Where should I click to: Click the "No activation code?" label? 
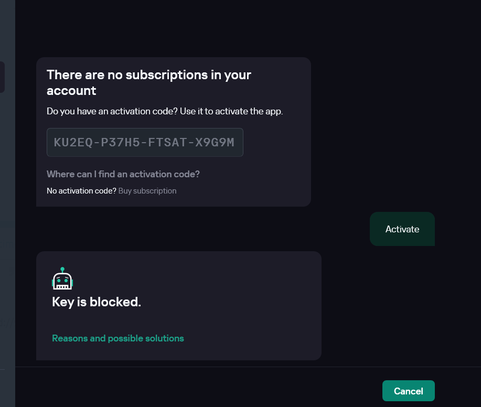81,191
